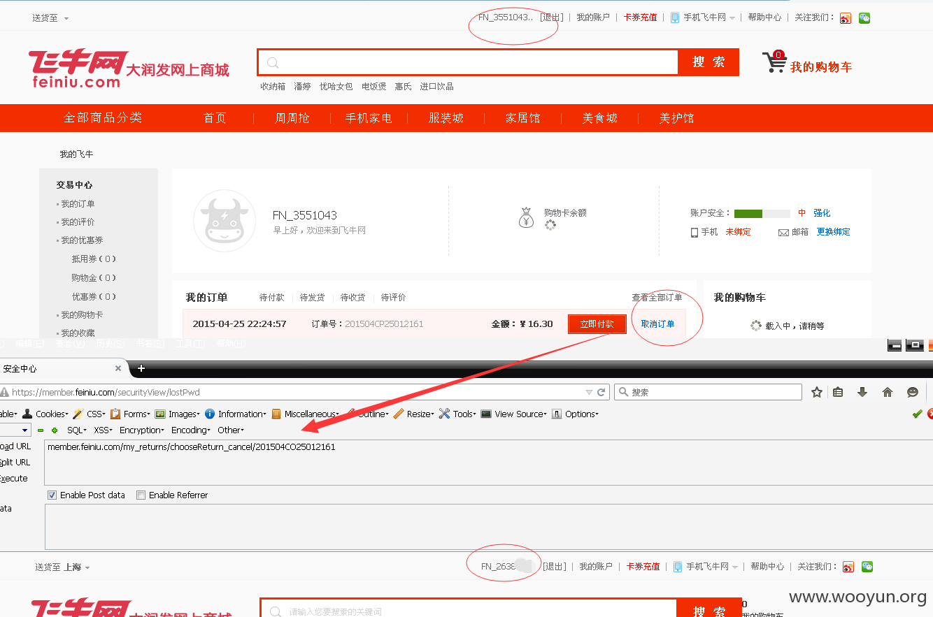Screen dimensions: 933x617
Task: Click the browser bookmark star icon
Action: [x=816, y=392]
